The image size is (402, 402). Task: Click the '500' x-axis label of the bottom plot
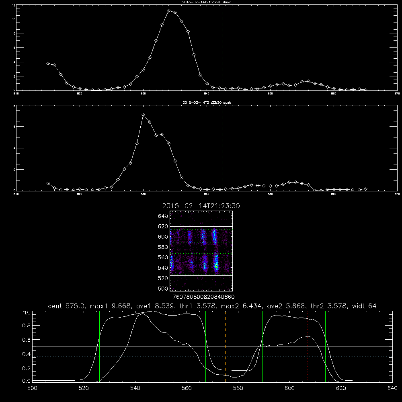[x=32, y=388]
